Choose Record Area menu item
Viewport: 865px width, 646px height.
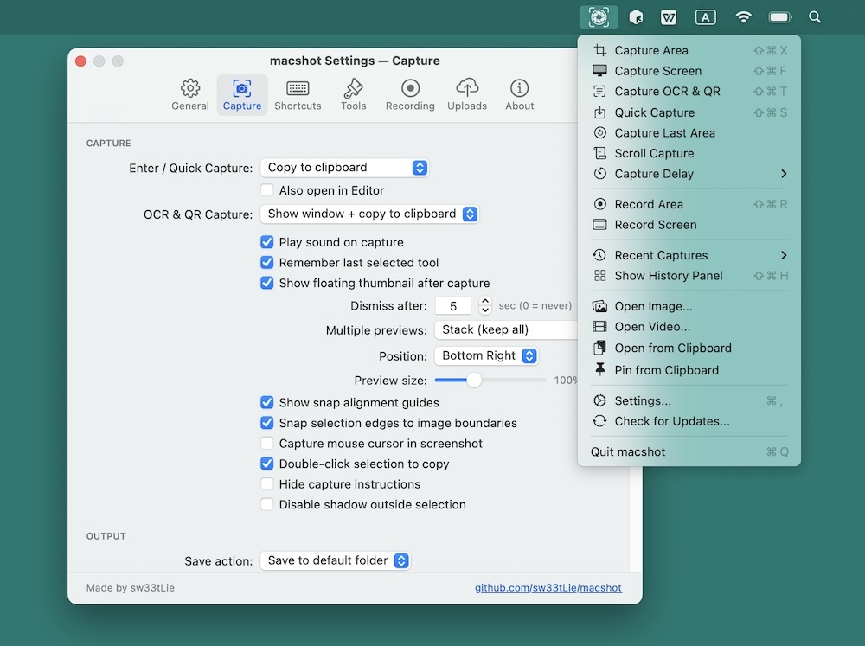tap(689, 204)
